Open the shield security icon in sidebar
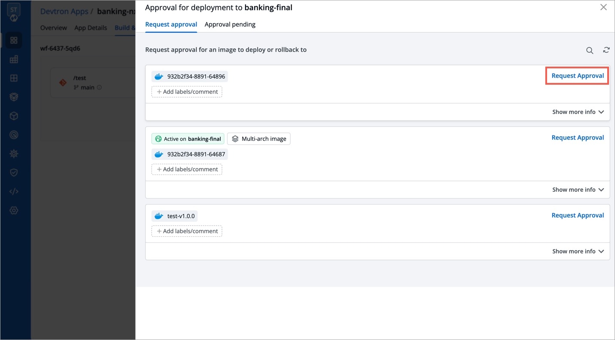 click(14, 172)
